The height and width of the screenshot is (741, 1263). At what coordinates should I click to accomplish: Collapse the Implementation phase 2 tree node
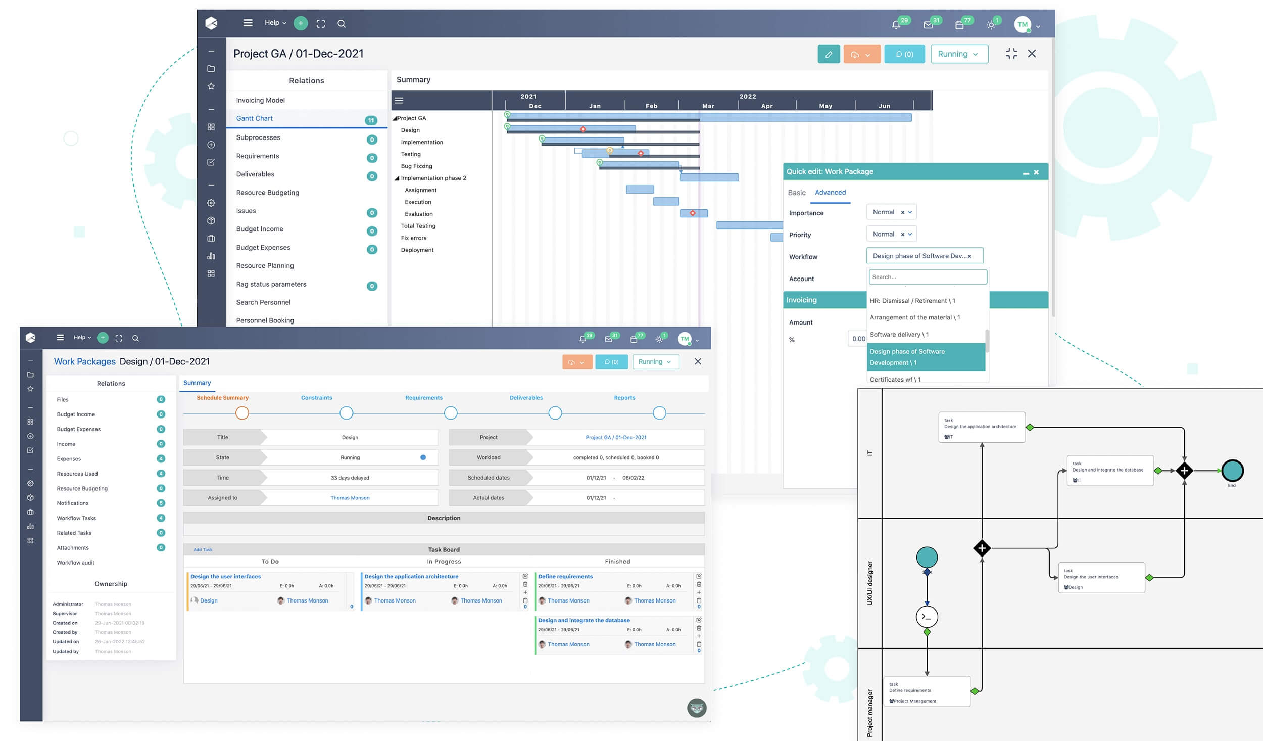tap(397, 178)
